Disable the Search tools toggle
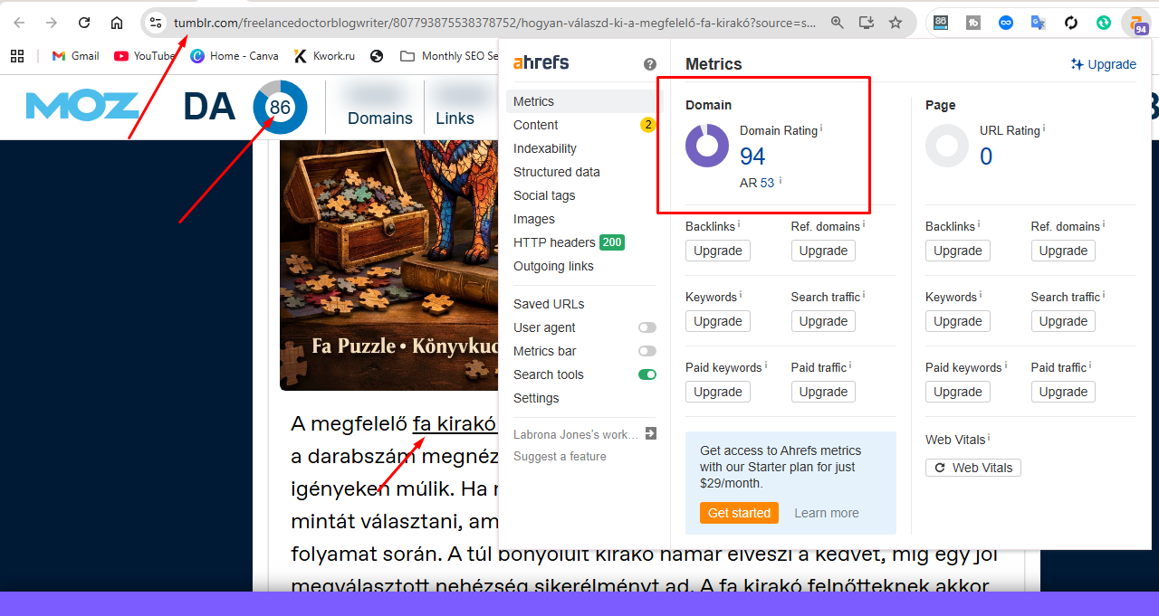Viewport: 1159px width, 616px height. pos(647,374)
